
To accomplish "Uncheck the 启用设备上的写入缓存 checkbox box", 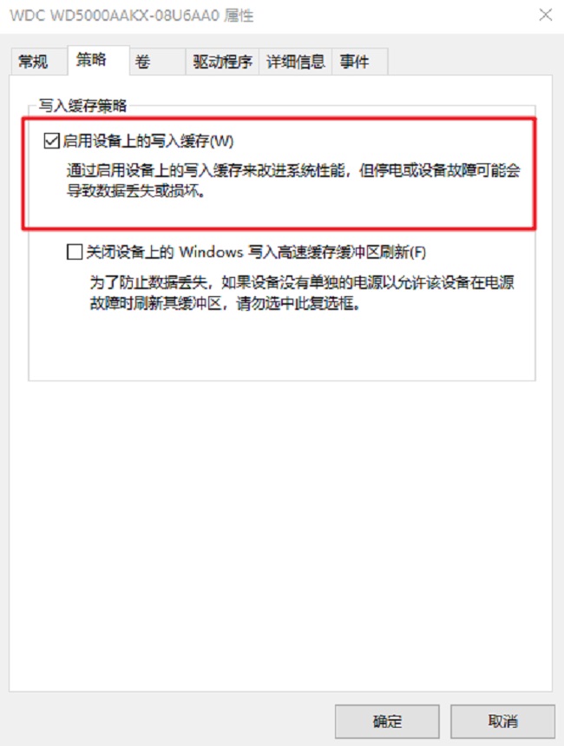I will (x=51, y=141).
